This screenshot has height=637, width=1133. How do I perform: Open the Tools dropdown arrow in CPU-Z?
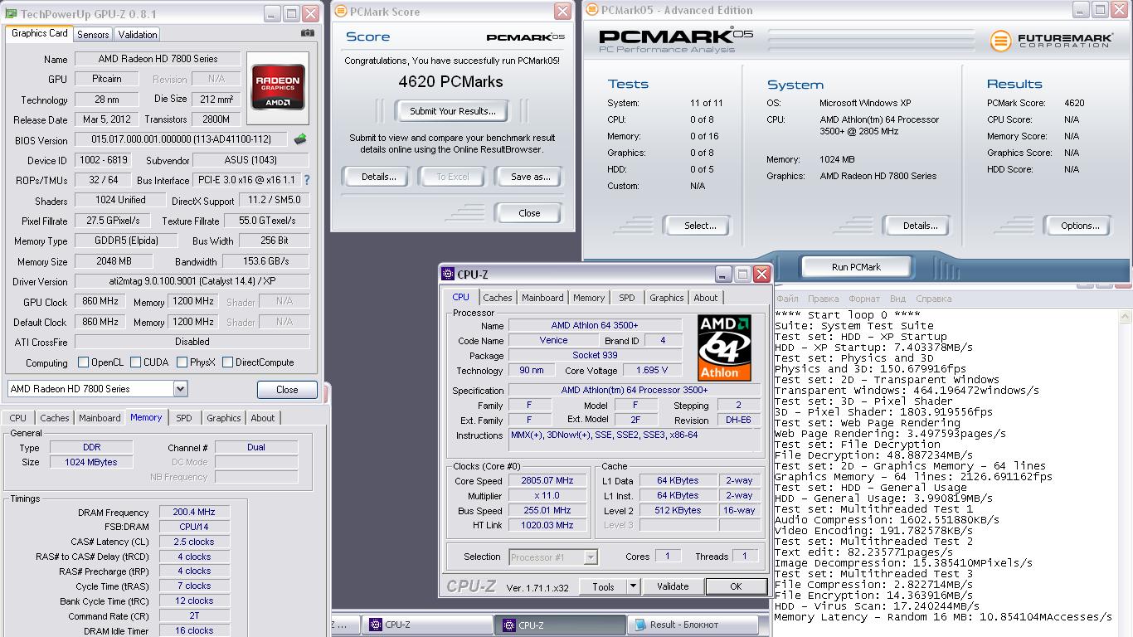[x=632, y=586]
